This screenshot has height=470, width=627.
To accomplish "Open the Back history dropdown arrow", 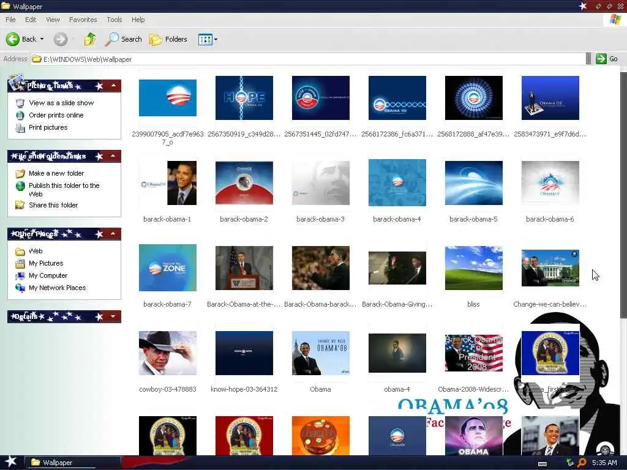I will coord(42,39).
